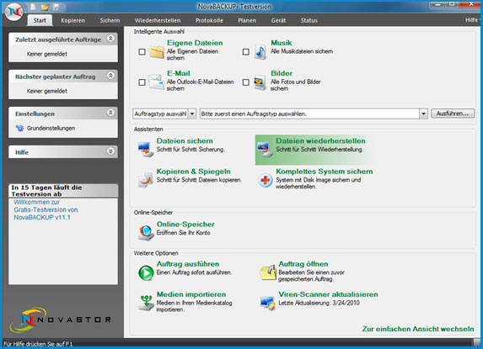Viewport: 483px width, 349px height.
Task: Click the green play Auftrag ausführen icon
Action: [x=146, y=272]
